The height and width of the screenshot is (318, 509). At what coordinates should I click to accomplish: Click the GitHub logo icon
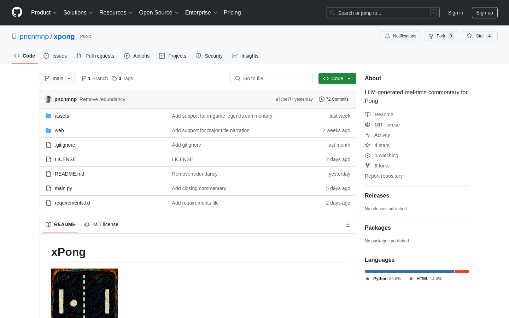coord(17,12)
